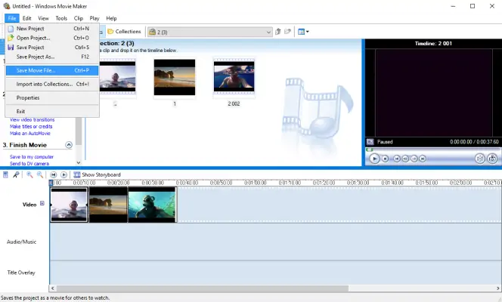Maximize the Movie Maker window
Viewport: 502px width, 302px height.
(473, 6)
